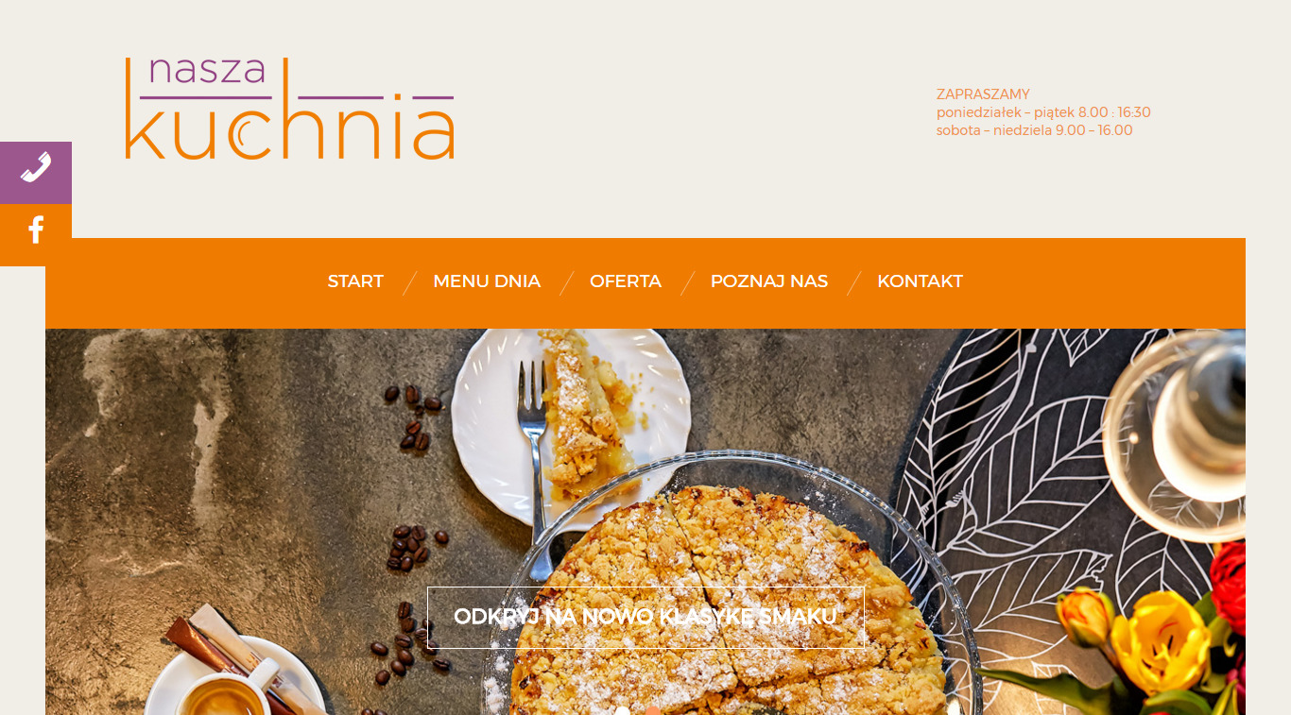Go to the START menu item
This screenshot has height=715, width=1291.
tap(355, 281)
